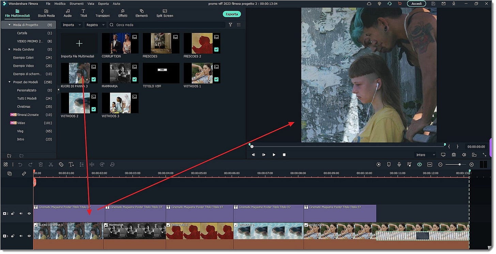
Task: Click the Crop tool icon
Action: pyautogui.click(x=61, y=165)
